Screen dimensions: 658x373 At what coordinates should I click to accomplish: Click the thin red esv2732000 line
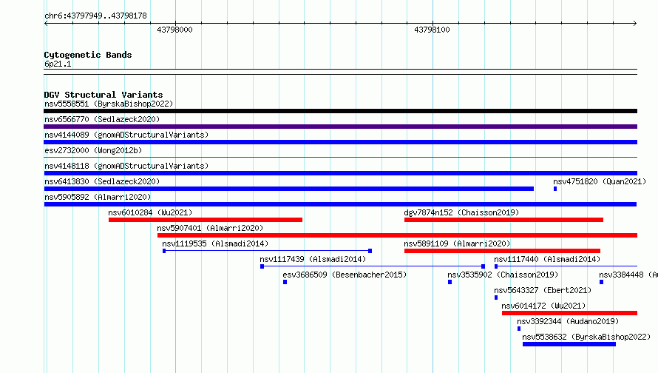coord(340,158)
